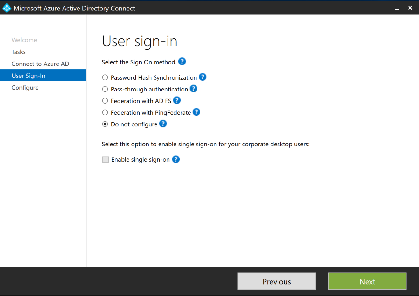This screenshot has height=296, width=419.
Task: Go to the Configure step
Action: click(25, 87)
